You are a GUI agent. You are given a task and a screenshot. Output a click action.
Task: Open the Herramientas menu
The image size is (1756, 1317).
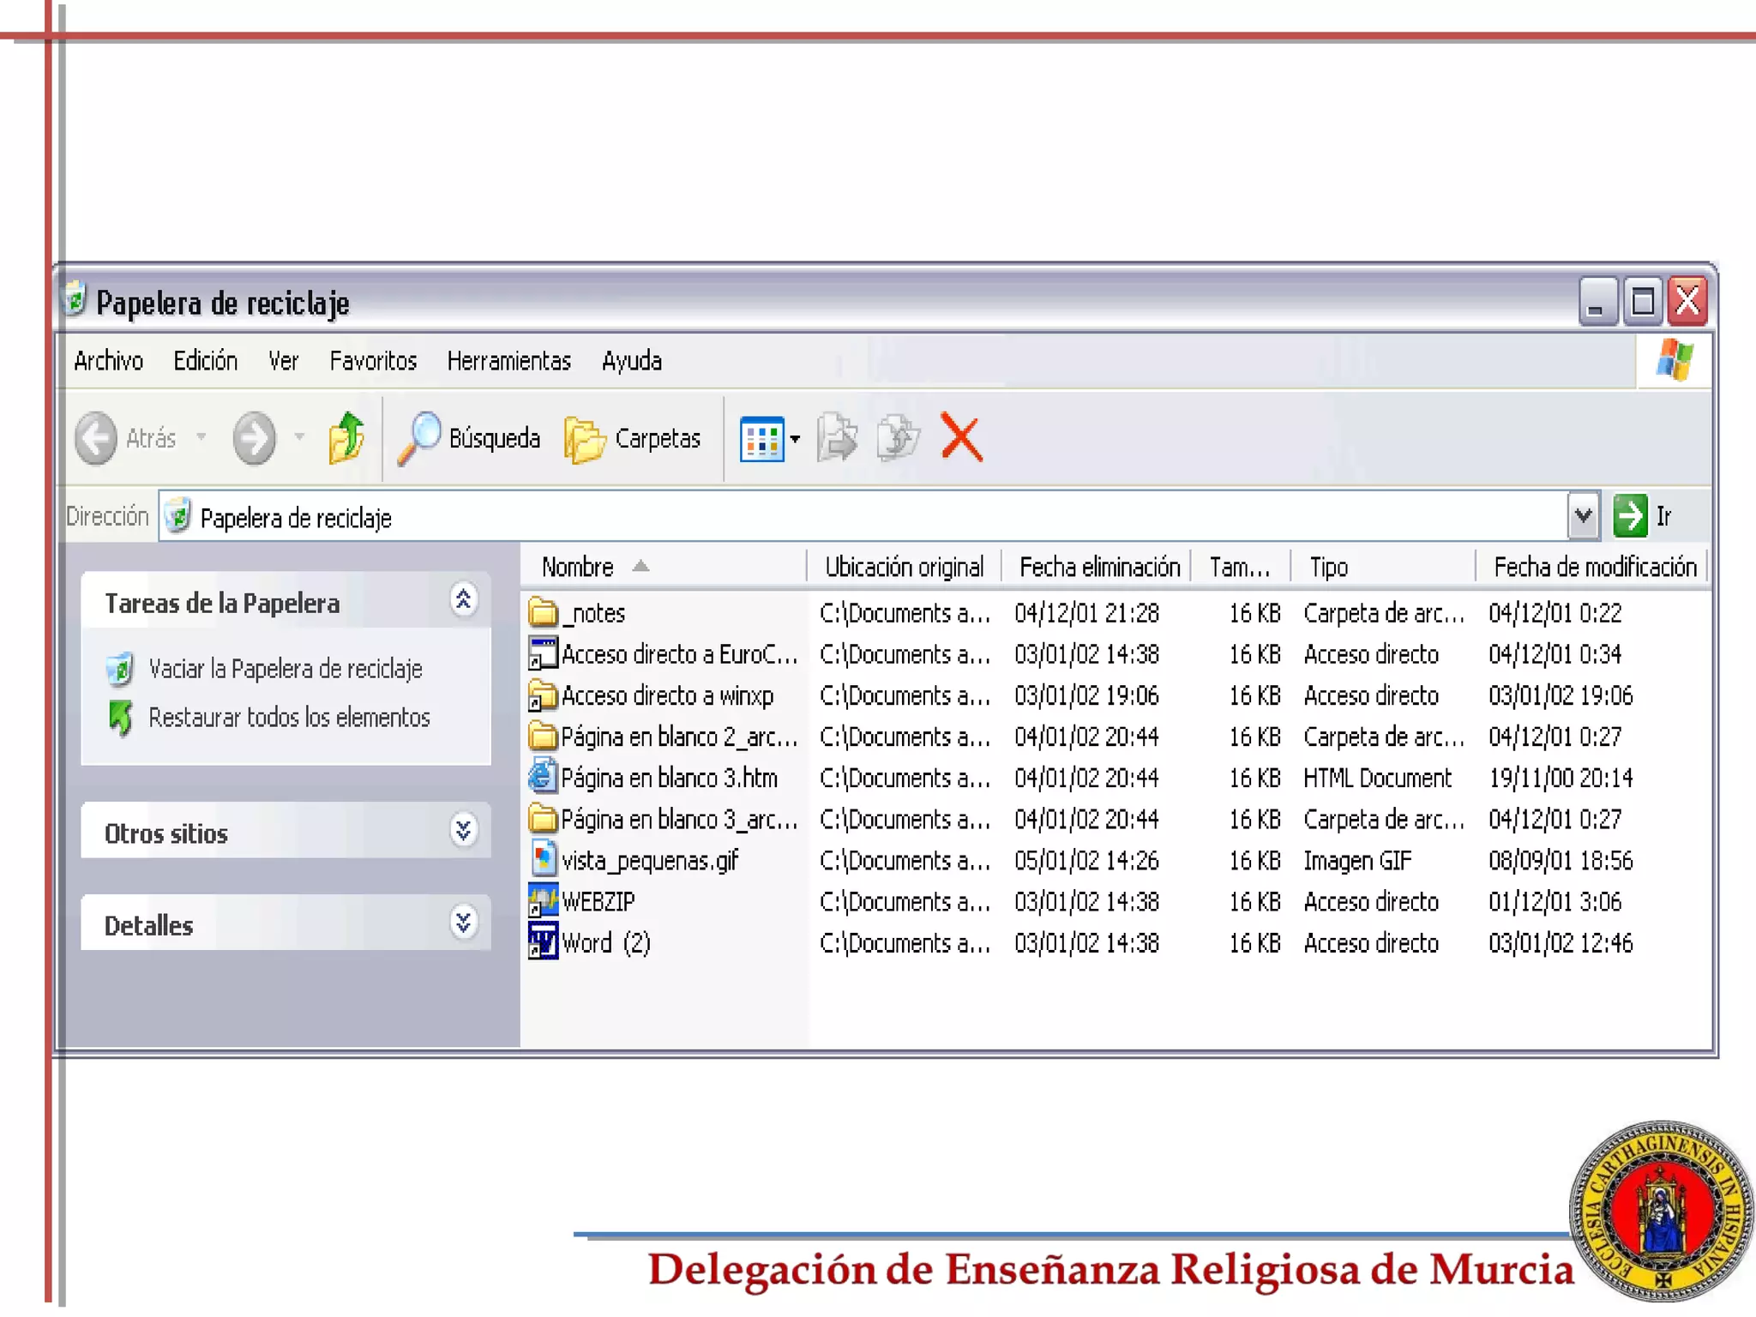click(508, 361)
